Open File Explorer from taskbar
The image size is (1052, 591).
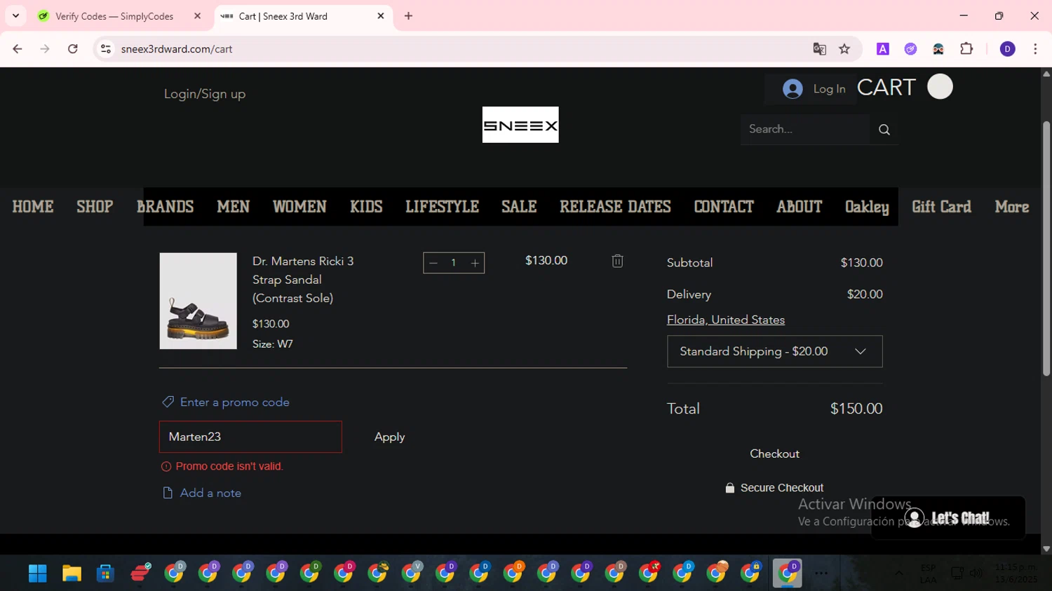[72, 573]
